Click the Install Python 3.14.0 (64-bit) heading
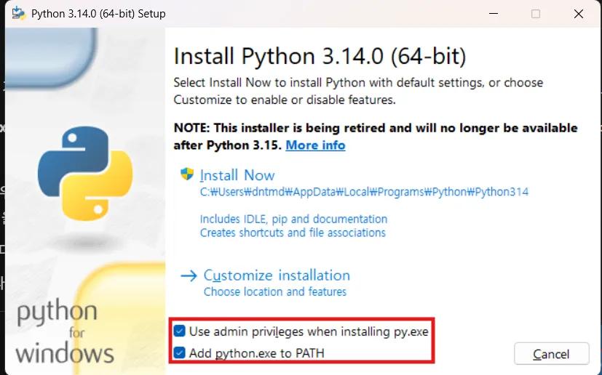The height and width of the screenshot is (375, 602). coord(320,56)
